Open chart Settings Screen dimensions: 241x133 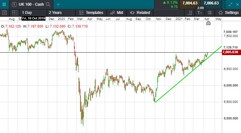[229, 13]
